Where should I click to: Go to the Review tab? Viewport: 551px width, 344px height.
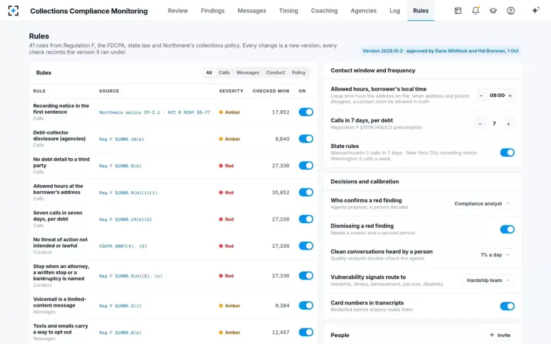tap(178, 11)
